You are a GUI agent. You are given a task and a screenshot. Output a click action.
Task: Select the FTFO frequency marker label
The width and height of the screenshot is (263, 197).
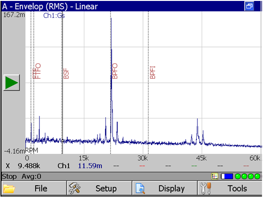click(x=37, y=71)
